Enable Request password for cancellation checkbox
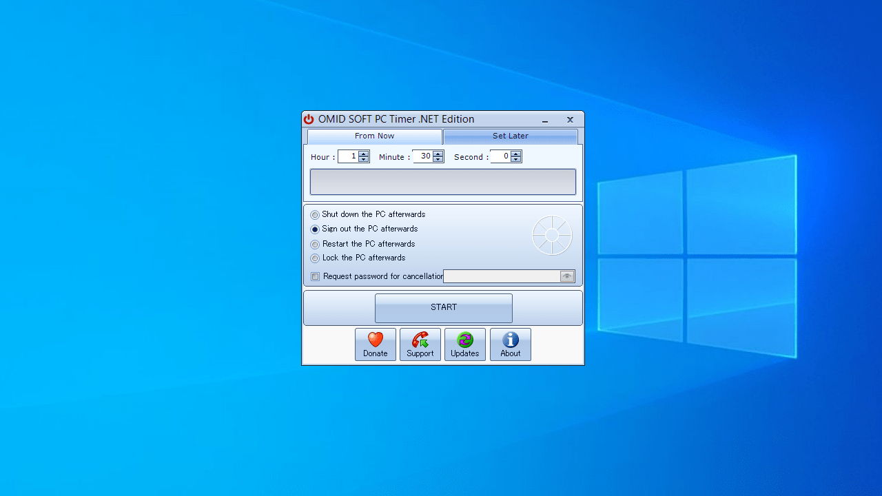This screenshot has width=882, height=496. (316, 277)
